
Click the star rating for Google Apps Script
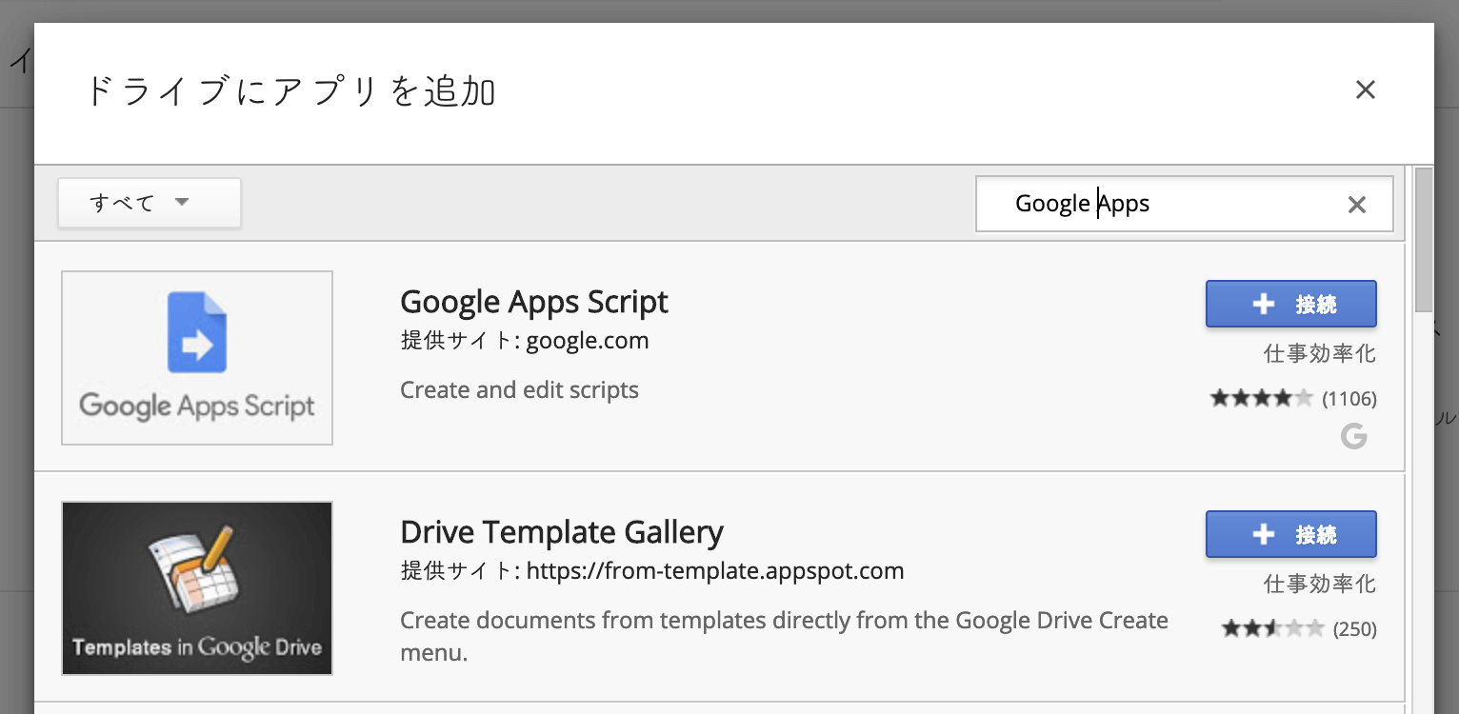(x=1261, y=398)
